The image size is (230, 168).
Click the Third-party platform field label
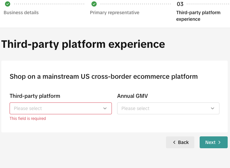pos(35,96)
